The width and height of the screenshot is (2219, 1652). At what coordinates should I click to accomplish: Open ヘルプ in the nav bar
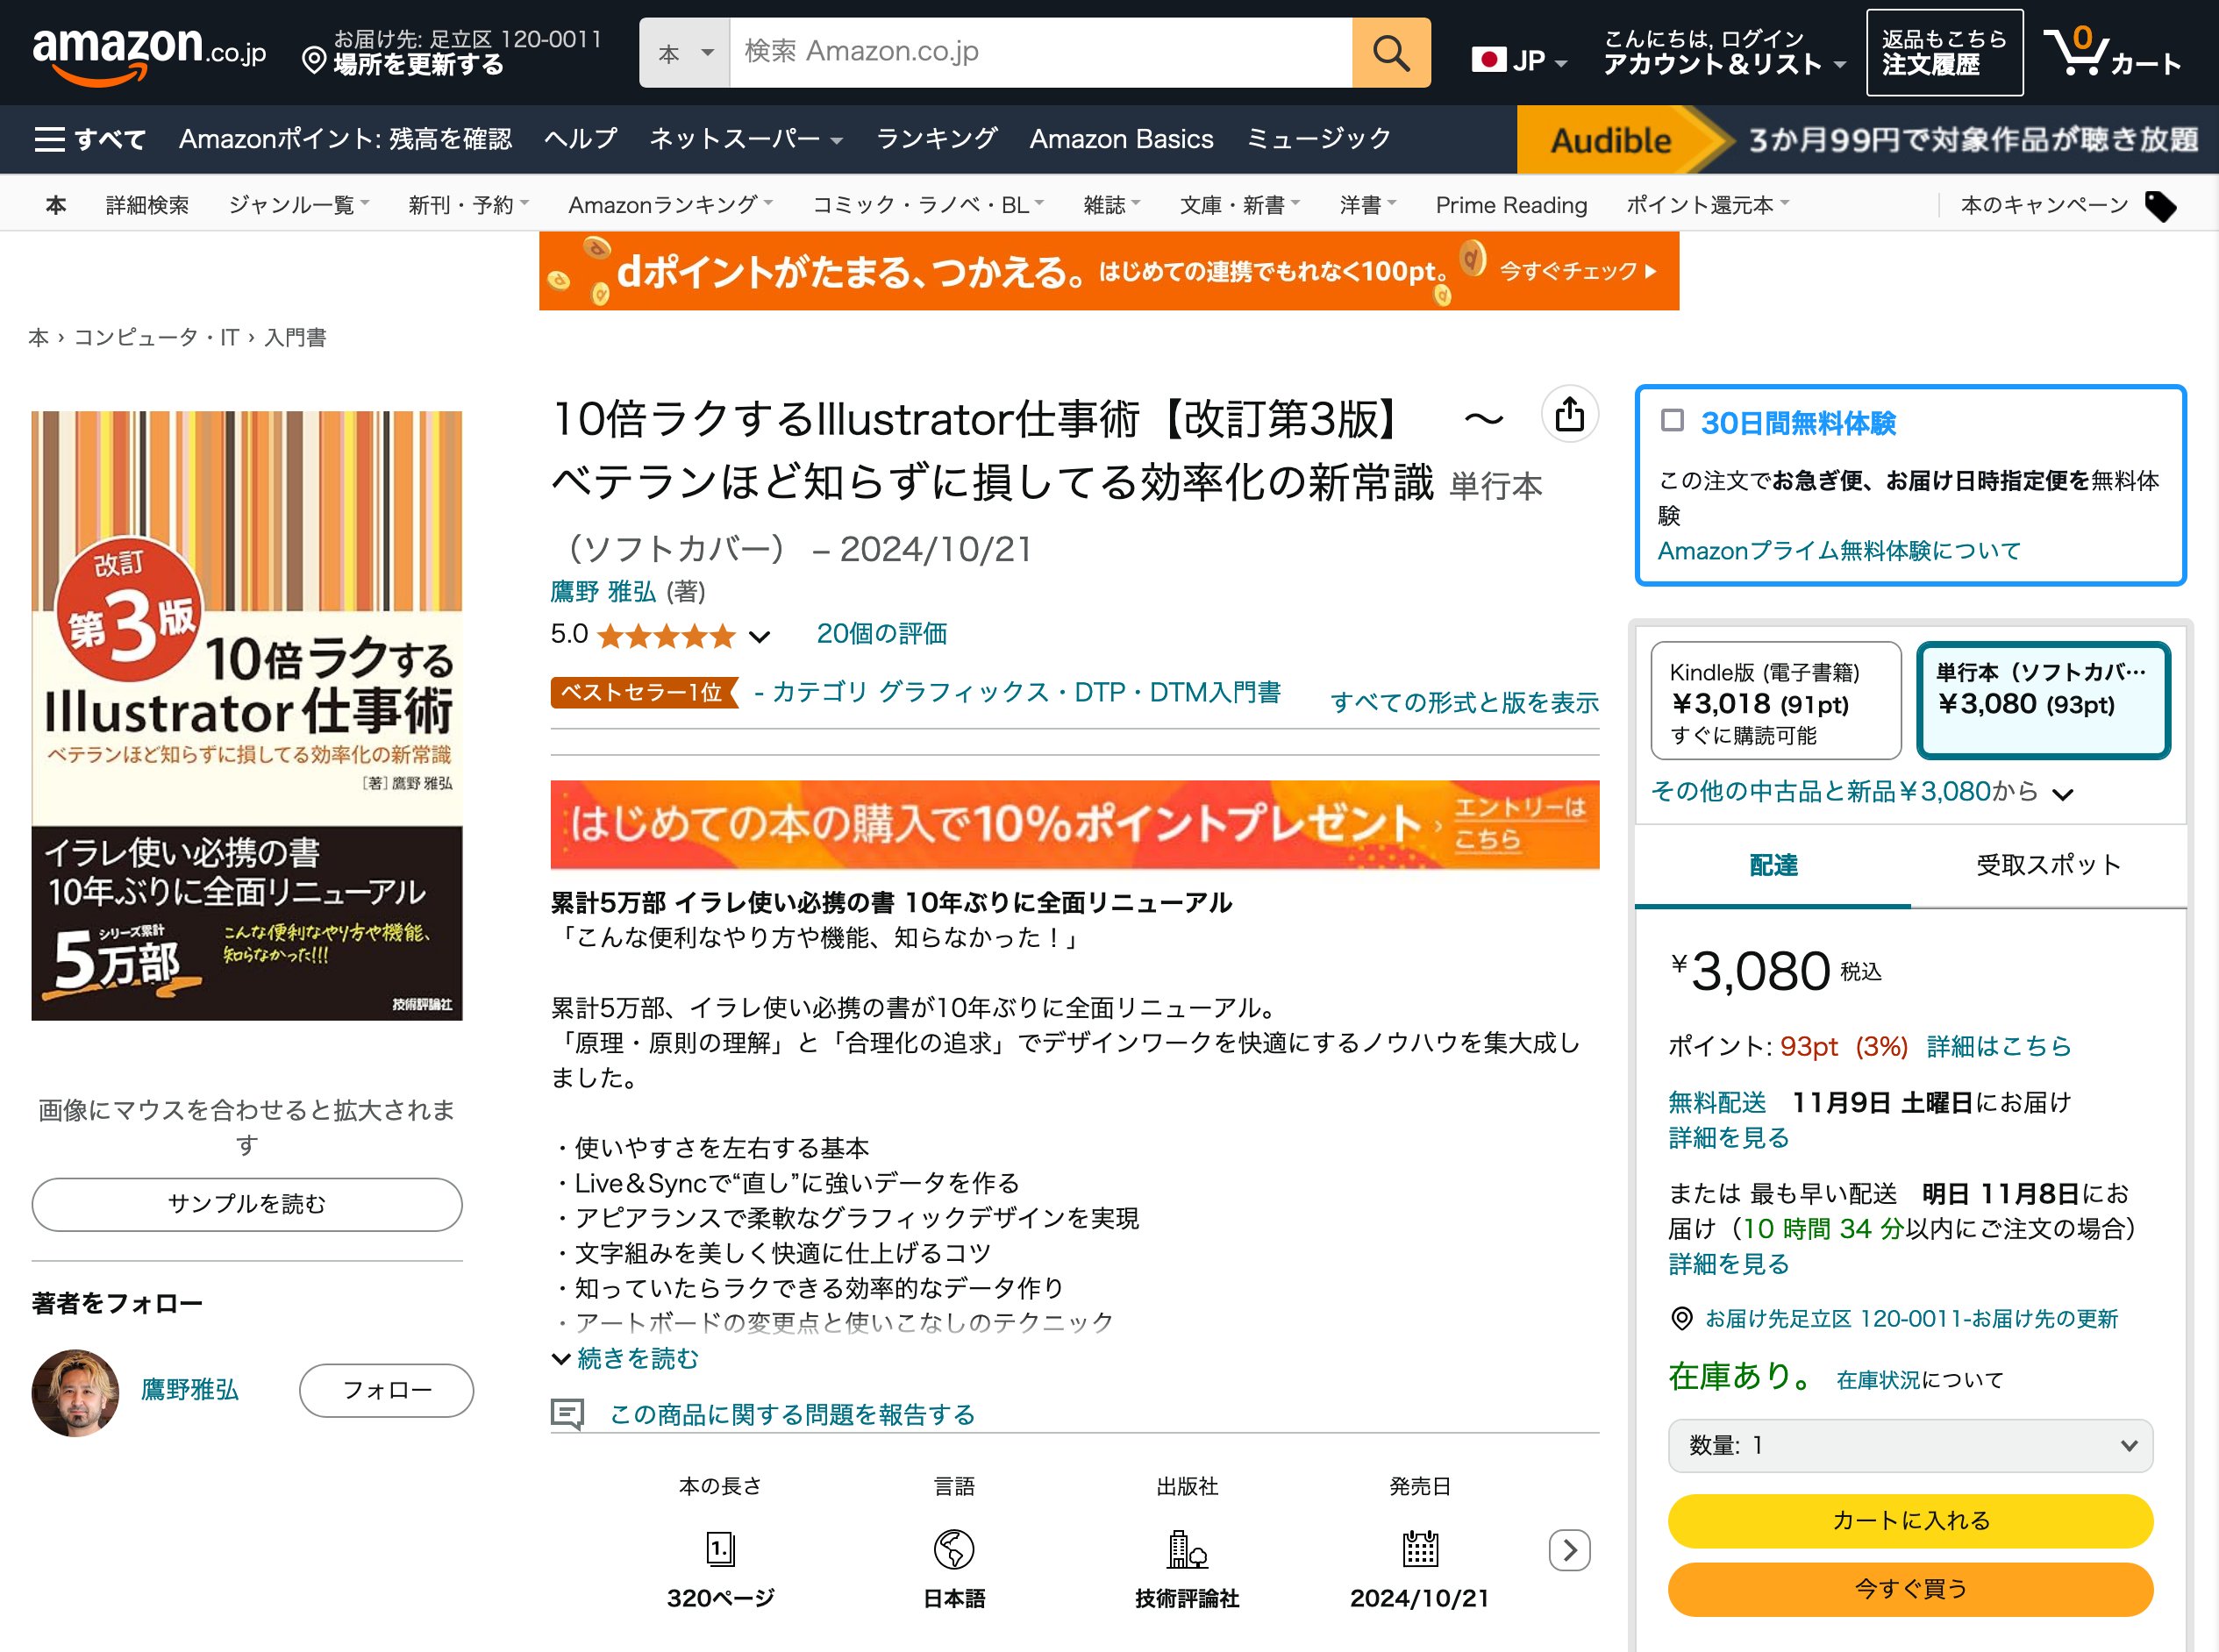click(x=581, y=139)
